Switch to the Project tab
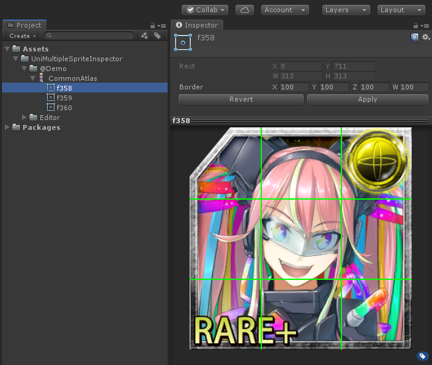432x365 pixels. click(x=24, y=25)
